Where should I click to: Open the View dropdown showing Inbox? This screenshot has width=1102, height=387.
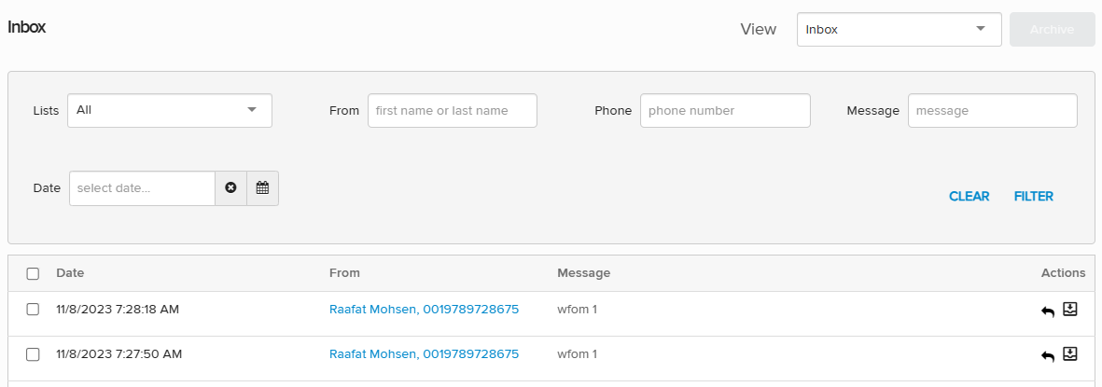coord(899,29)
